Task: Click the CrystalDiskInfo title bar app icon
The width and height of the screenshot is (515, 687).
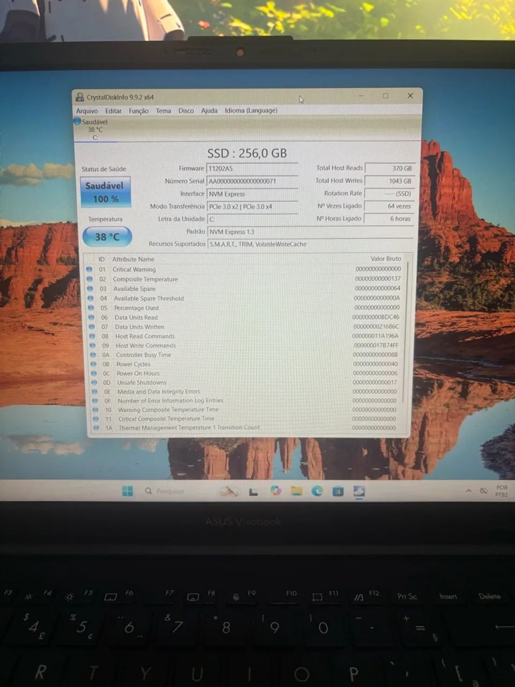Action: (x=80, y=97)
